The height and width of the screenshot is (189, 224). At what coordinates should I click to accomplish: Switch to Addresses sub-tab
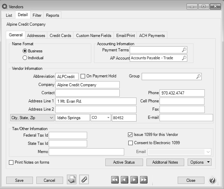click(36, 36)
